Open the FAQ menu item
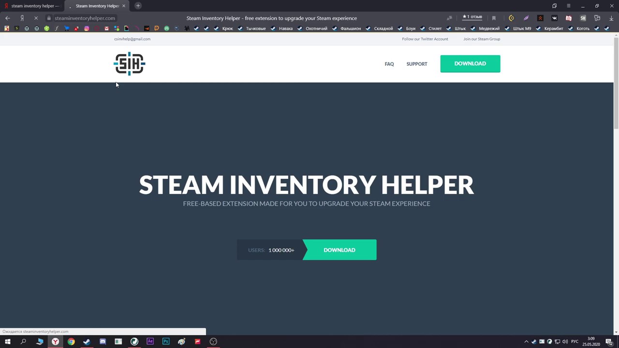Viewport: 619px width, 348px height. 389,64
